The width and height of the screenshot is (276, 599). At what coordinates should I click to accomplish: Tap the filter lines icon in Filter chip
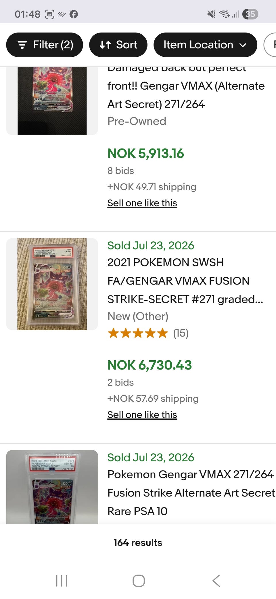(x=22, y=45)
